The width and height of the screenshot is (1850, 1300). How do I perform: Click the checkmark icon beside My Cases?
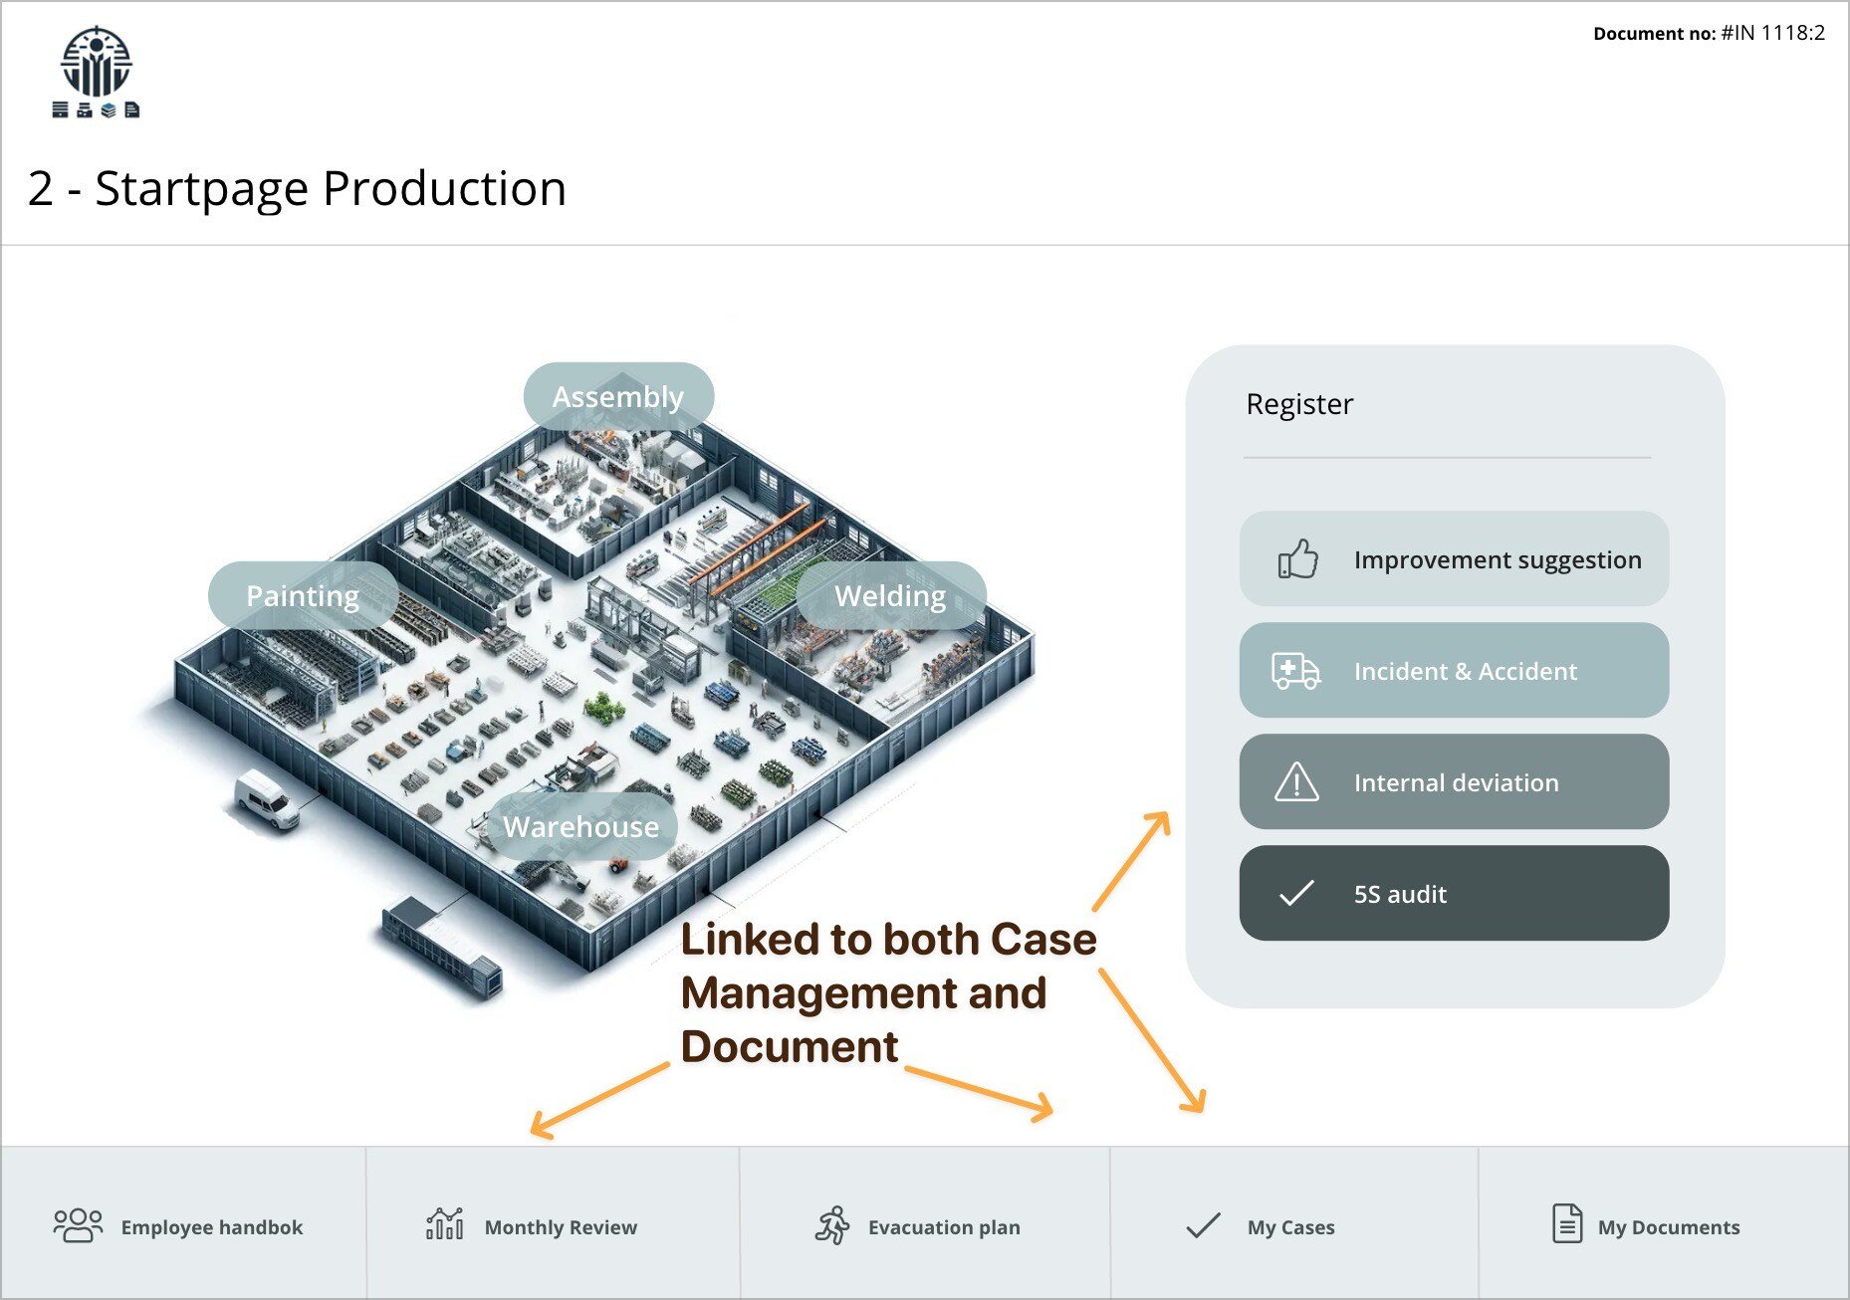(1203, 1226)
